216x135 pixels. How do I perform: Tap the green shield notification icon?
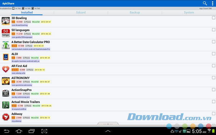pos(184,131)
